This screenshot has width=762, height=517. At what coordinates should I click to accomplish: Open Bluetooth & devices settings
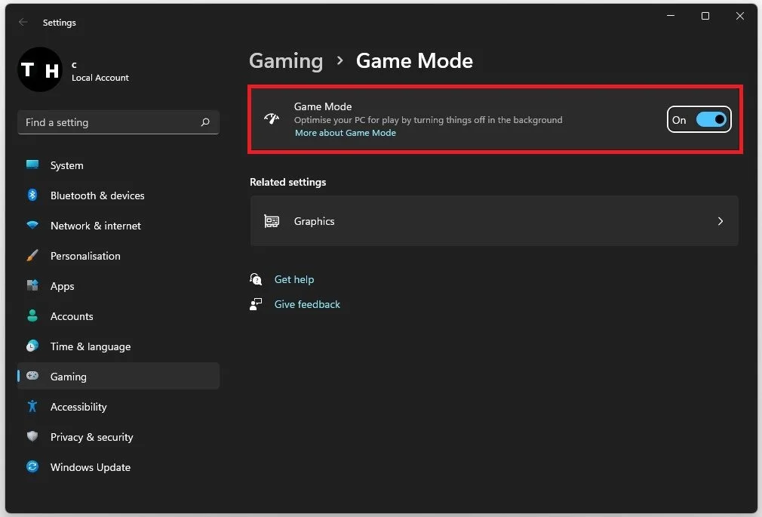118,195
